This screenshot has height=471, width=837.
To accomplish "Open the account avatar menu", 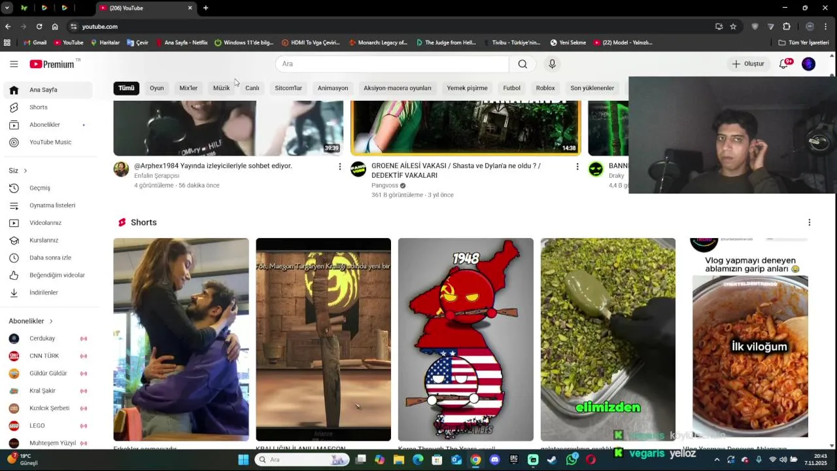I will coord(809,64).
